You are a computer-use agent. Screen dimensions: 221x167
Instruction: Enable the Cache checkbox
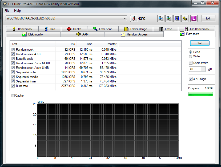(x=13, y=96)
